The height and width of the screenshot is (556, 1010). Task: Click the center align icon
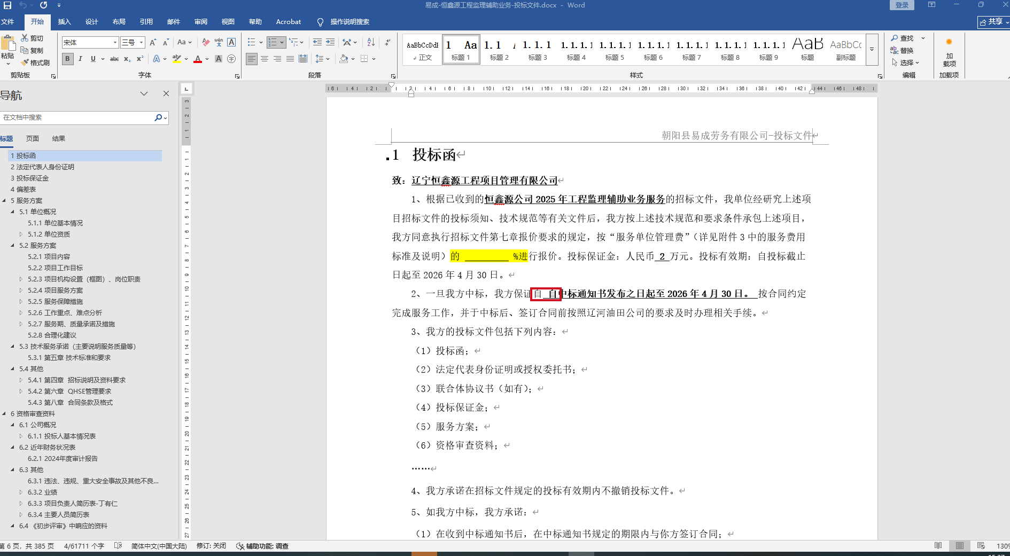[x=265, y=59]
